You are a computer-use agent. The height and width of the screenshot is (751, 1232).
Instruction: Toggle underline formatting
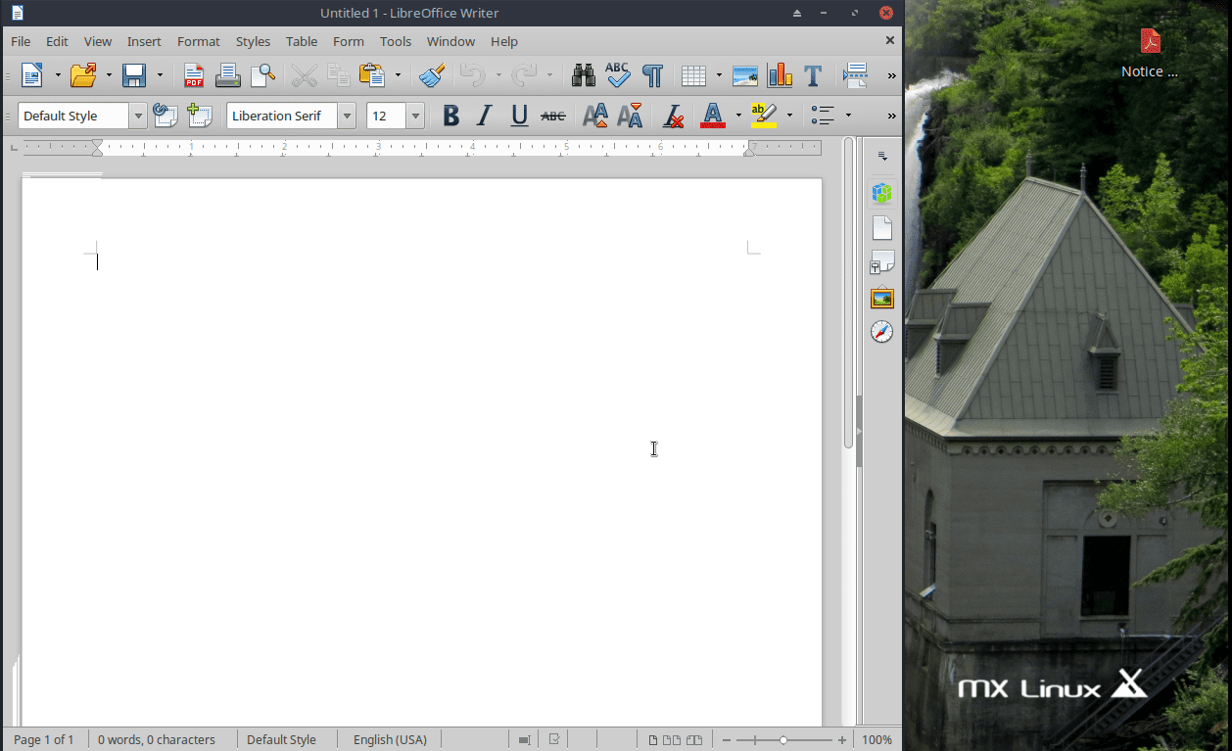pyautogui.click(x=519, y=116)
